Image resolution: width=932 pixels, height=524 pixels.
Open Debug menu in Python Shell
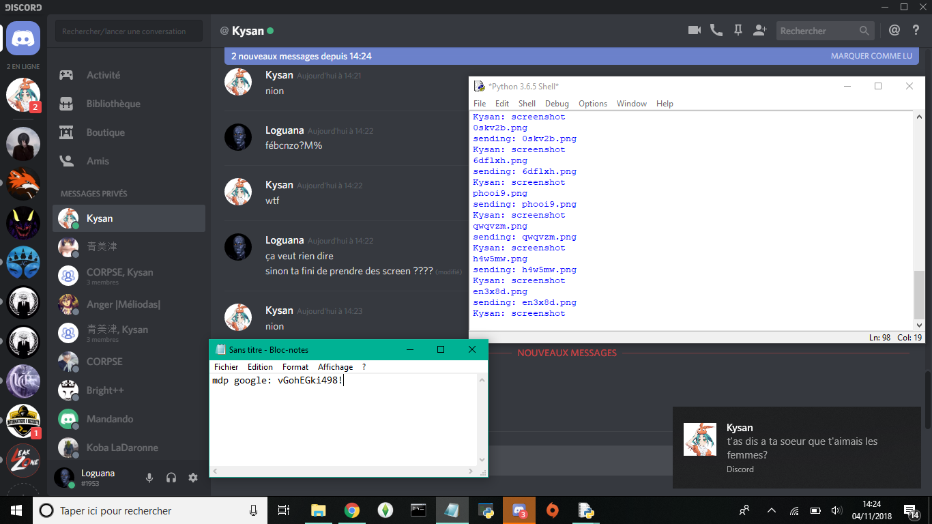tap(557, 104)
